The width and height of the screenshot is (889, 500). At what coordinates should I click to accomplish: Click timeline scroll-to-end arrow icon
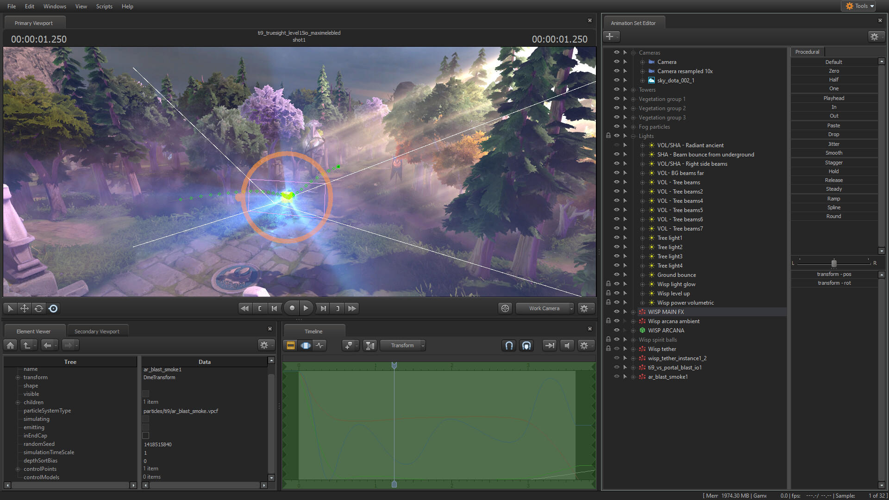tap(550, 345)
